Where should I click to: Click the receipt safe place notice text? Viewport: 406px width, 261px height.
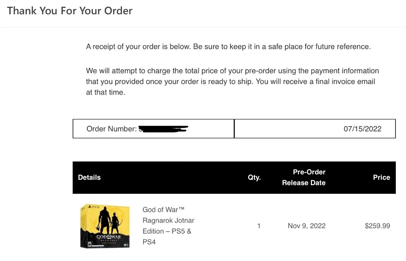pos(229,47)
